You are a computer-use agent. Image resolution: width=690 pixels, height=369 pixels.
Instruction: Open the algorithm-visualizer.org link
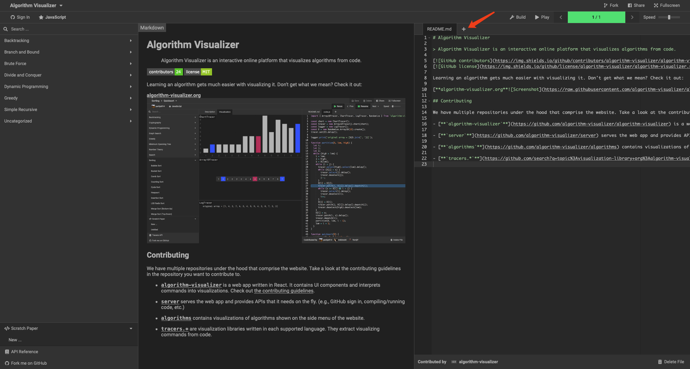[174, 95]
